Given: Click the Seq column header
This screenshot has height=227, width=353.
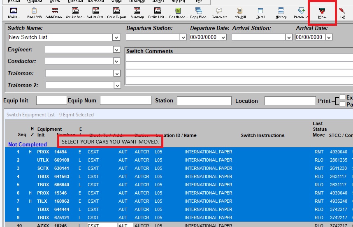Looking at the screenshot, I should click(x=22, y=134).
